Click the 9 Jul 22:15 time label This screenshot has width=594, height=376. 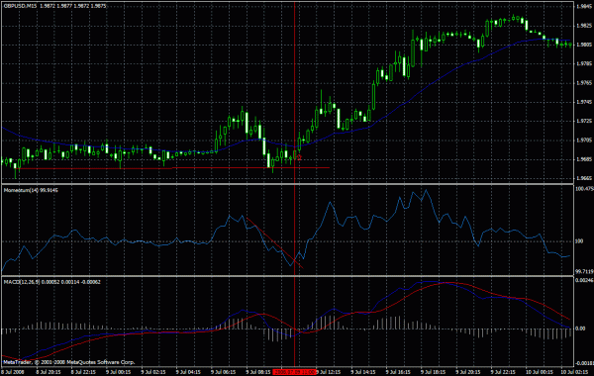coord(504,372)
